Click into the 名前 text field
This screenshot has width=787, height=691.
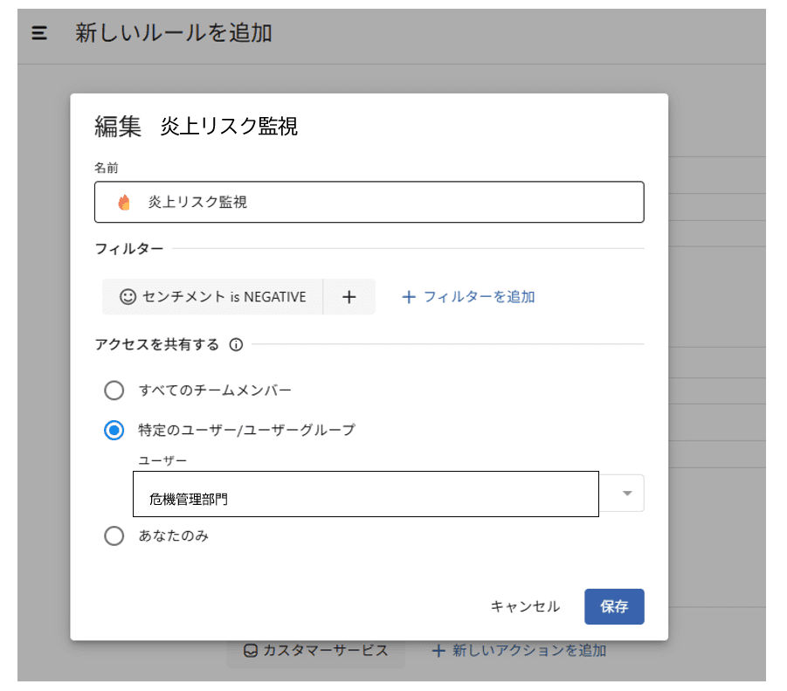click(393, 202)
